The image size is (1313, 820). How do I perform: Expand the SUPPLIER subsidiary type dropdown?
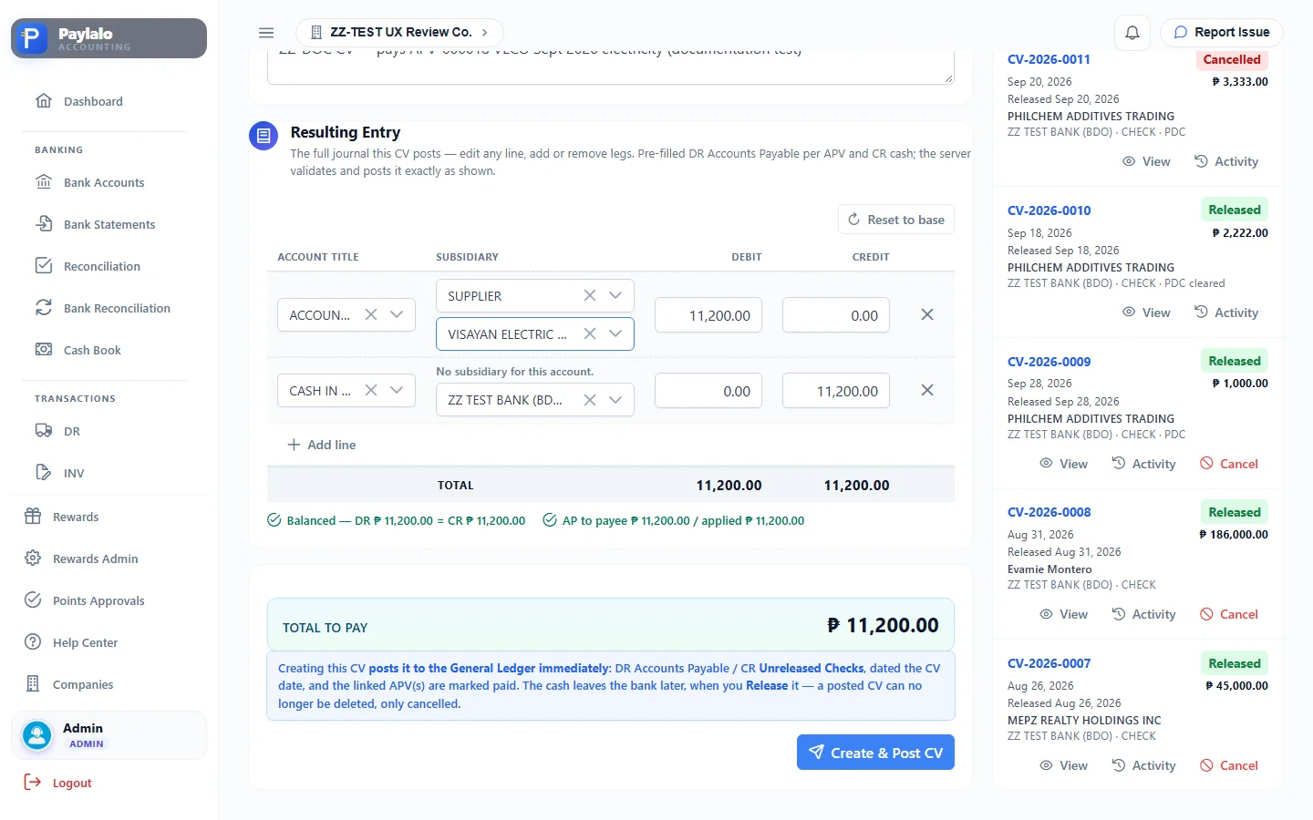click(x=615, y=295)
